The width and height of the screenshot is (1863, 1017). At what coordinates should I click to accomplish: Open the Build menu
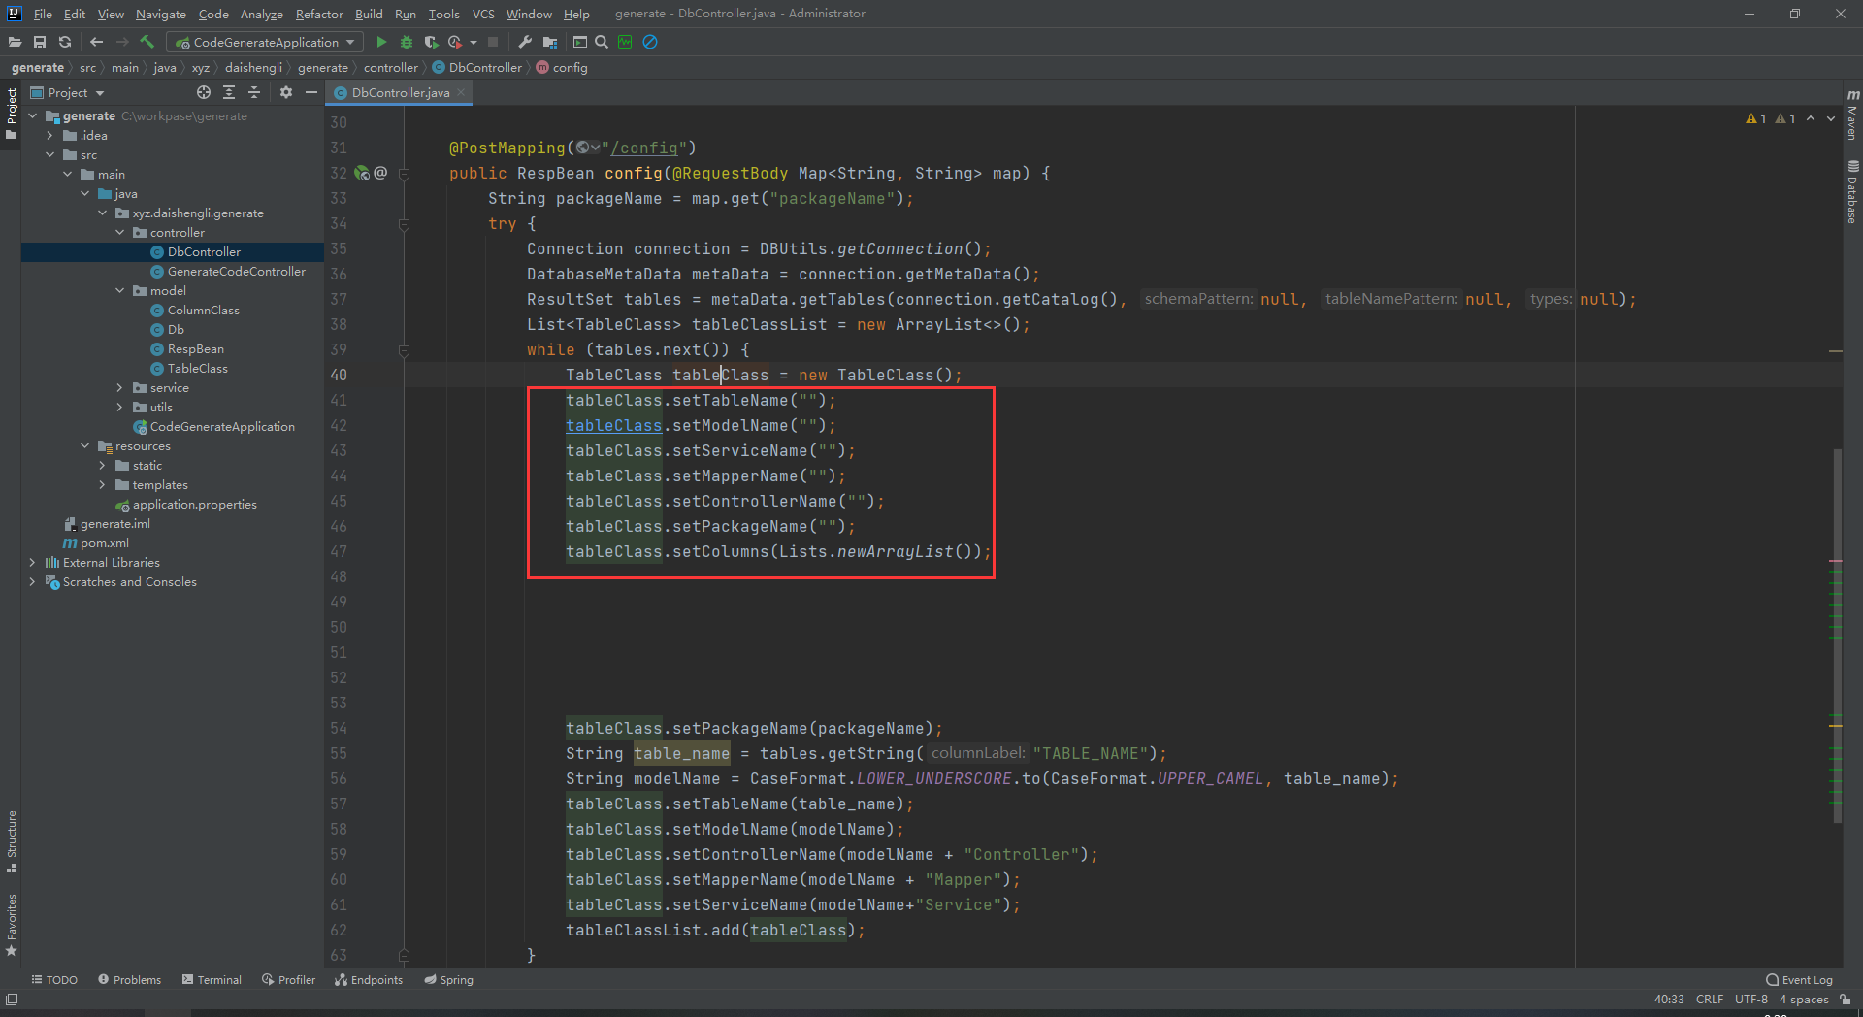click(369, 14)
